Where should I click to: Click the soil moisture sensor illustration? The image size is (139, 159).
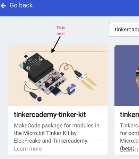click(x=86, y=80)
